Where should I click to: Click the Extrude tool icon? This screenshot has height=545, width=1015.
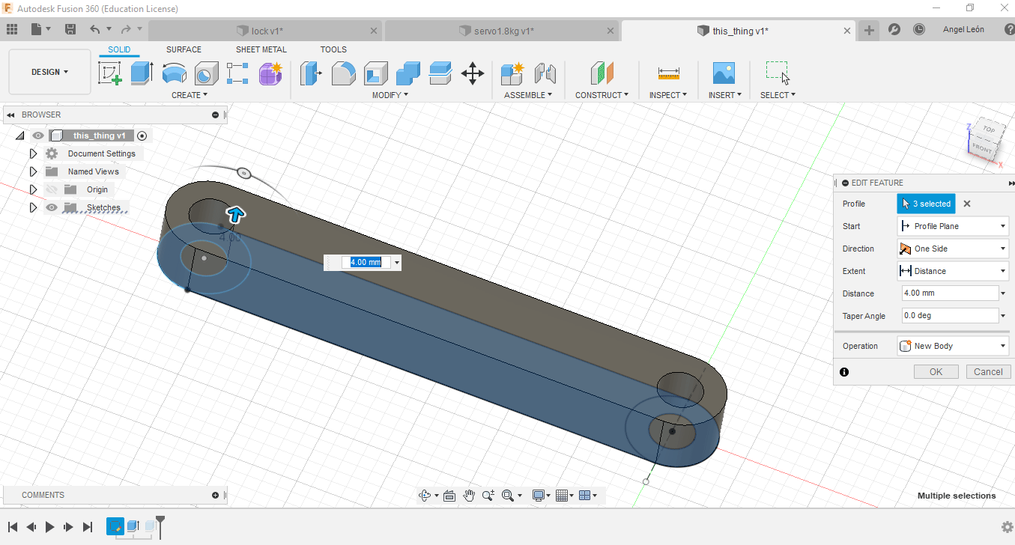(142, 73)
